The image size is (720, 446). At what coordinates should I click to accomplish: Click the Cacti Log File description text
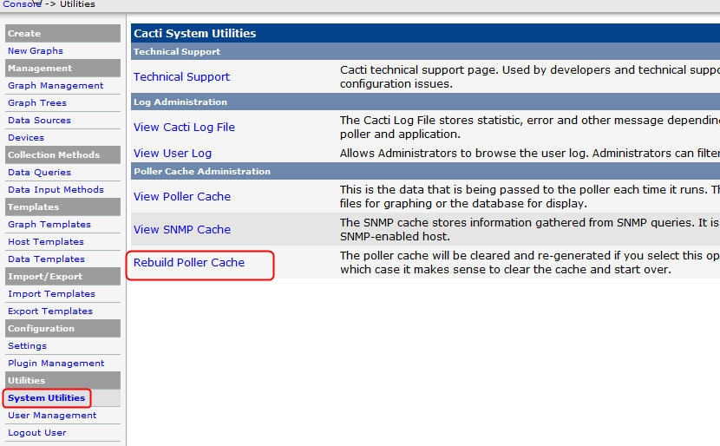529,128
